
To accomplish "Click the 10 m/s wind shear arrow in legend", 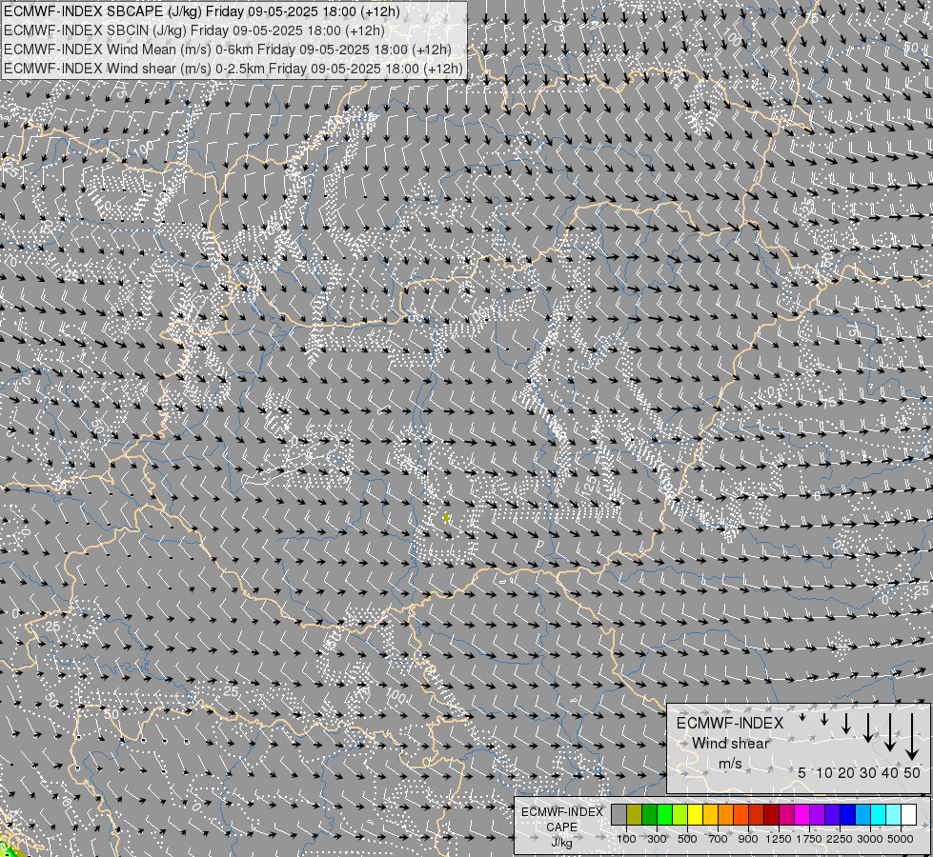I will 824,720.
